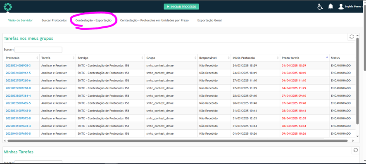366x164 pixels.
Task: Click the INICIAR PROCESSO button
Action: 181,7
